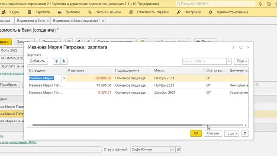Close the Иванова salary dialog
Screen dimensions: 277x156
tap(248, 47)
